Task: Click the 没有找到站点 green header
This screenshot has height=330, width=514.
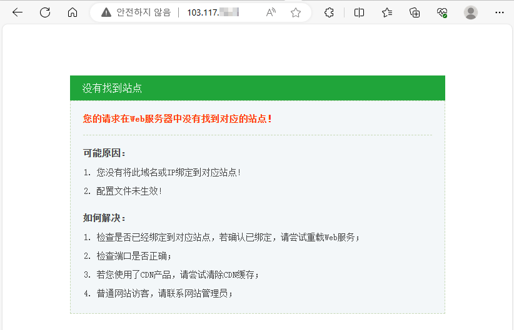Action: (258, 88)
